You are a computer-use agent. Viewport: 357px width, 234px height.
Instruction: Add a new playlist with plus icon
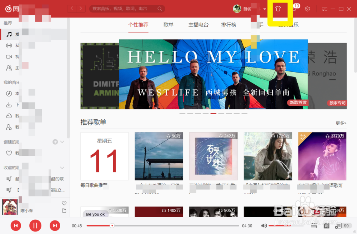coord(55,142)
